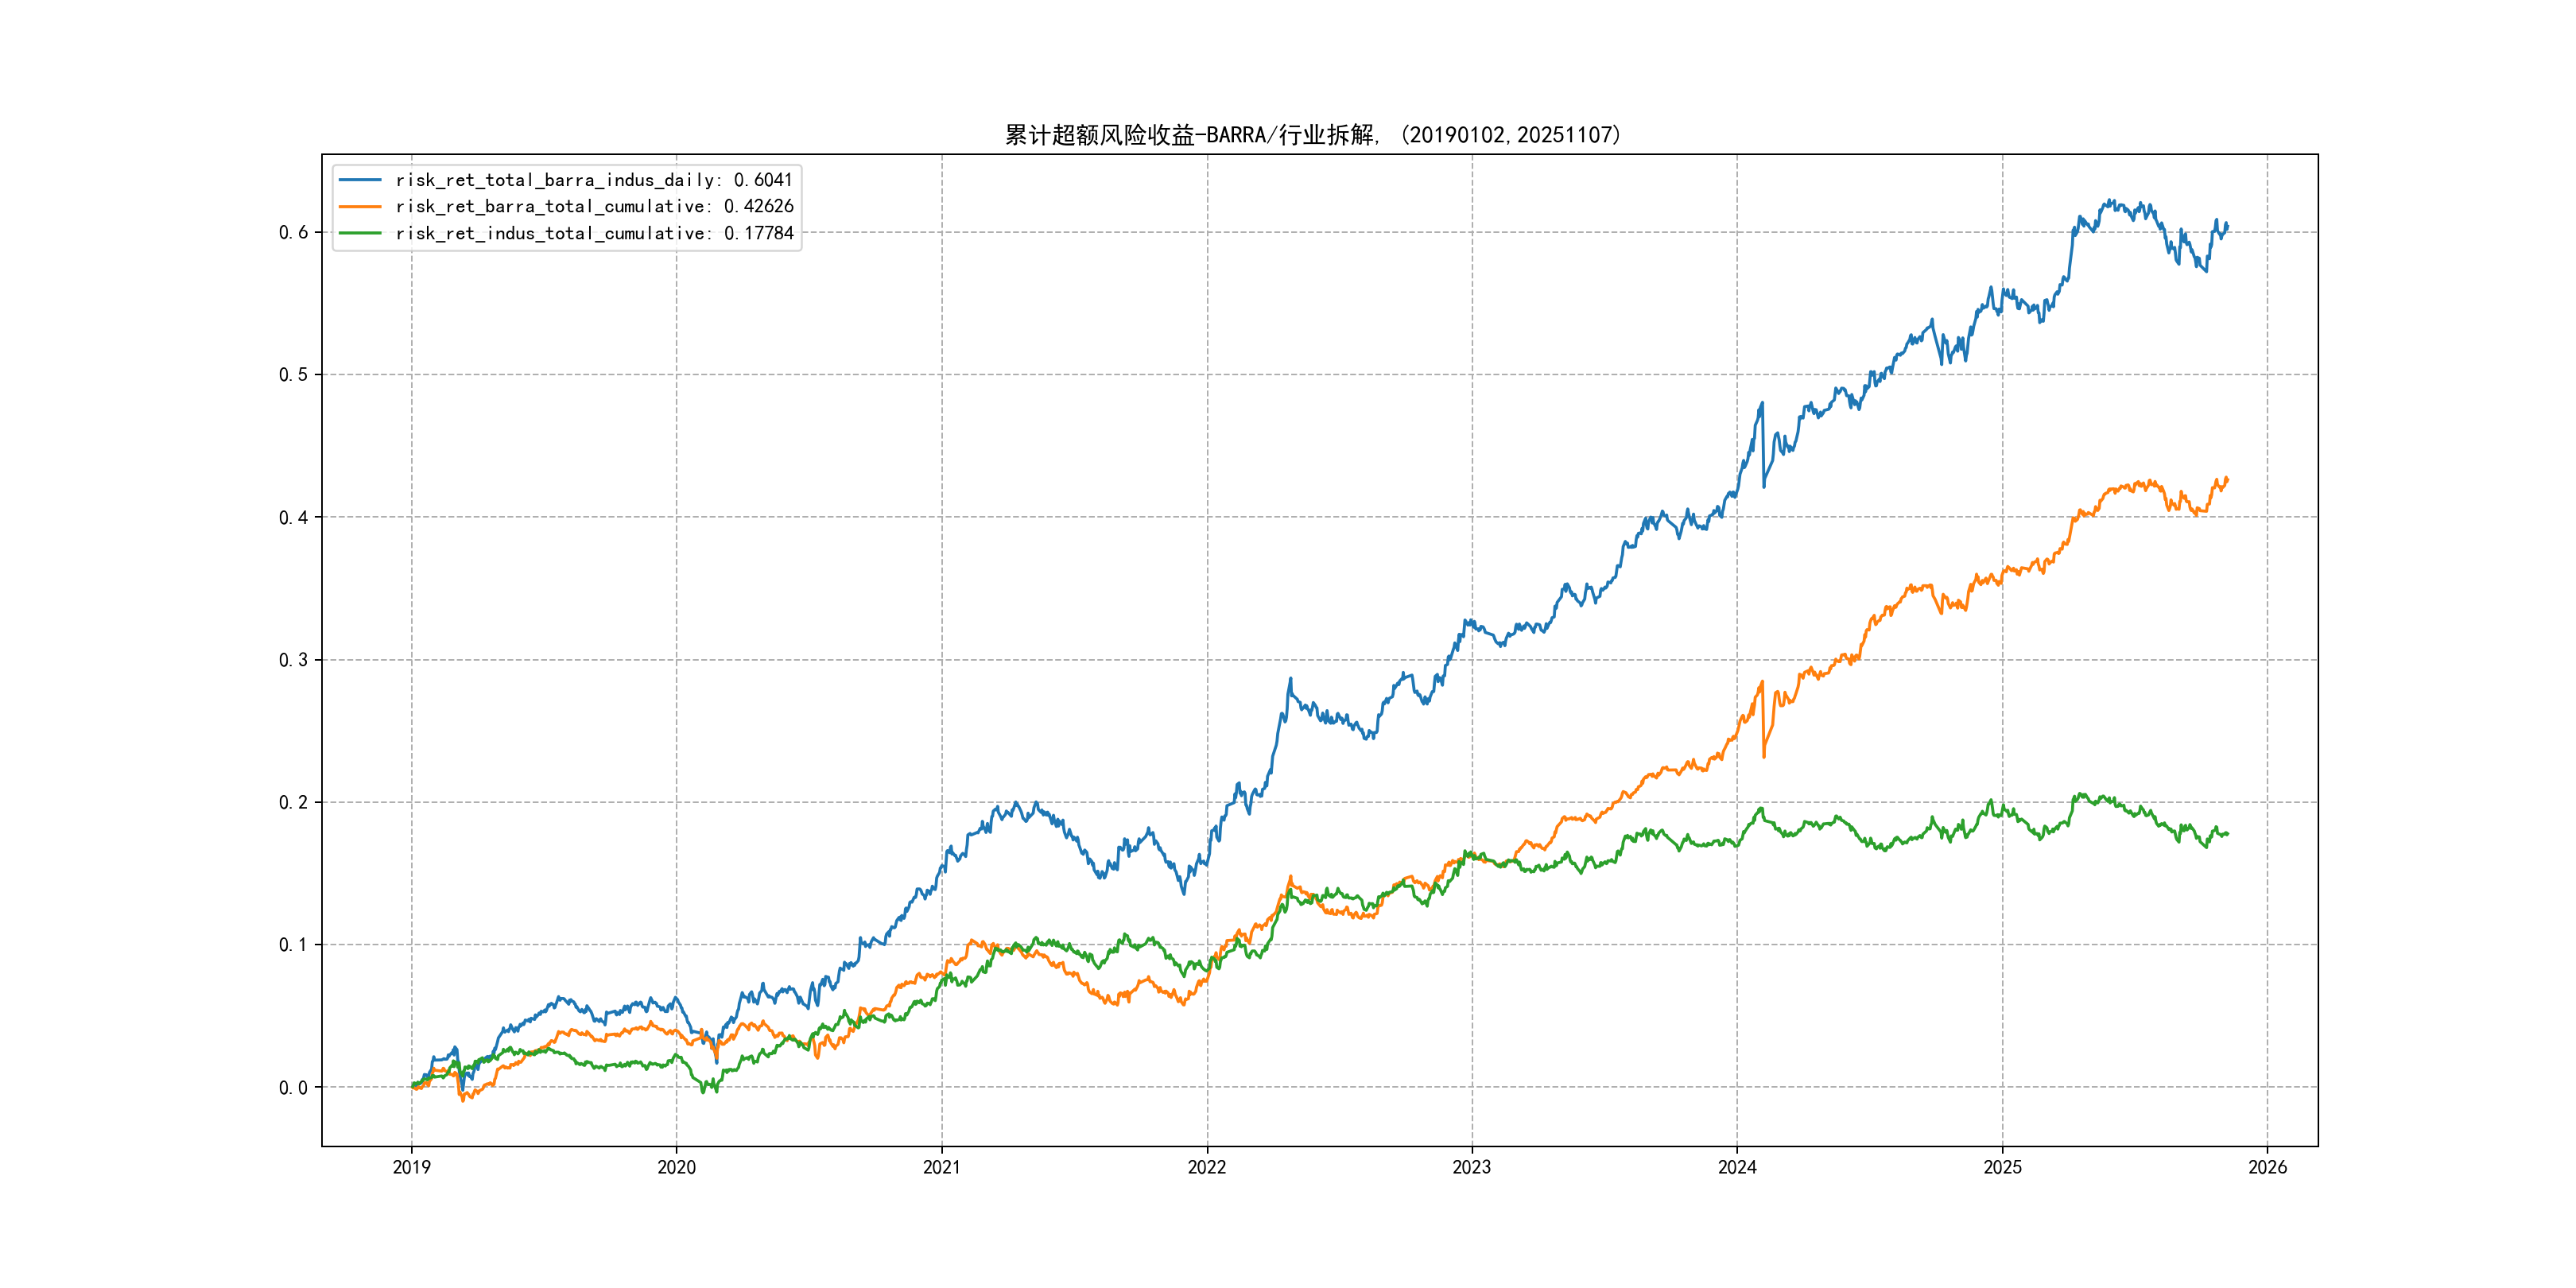The image size is (2576, 1288).
Task: Click the 2020 x-axis tick label
Action: [676, 1167]
